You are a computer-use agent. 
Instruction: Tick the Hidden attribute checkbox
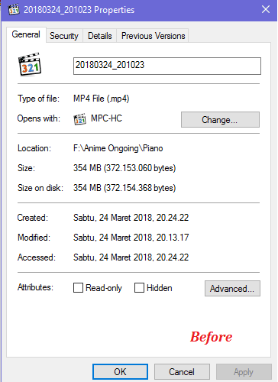point(139,288)
